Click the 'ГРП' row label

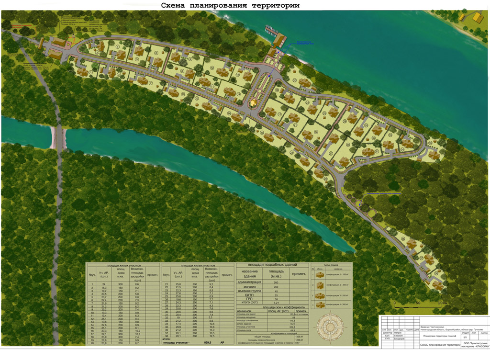coord(249,300)
